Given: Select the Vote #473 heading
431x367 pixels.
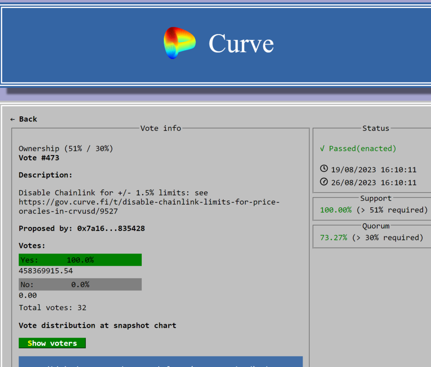Looking at the screenshot, I should pos(39,158).
